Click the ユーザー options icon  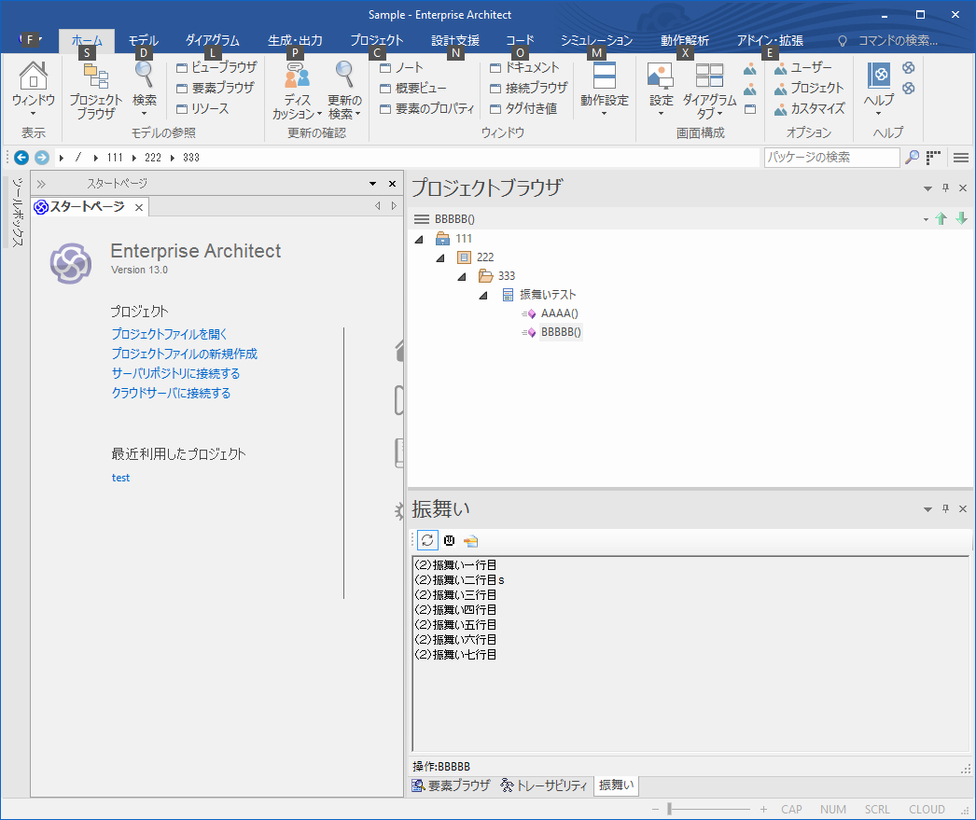click(x=802, y=67)
